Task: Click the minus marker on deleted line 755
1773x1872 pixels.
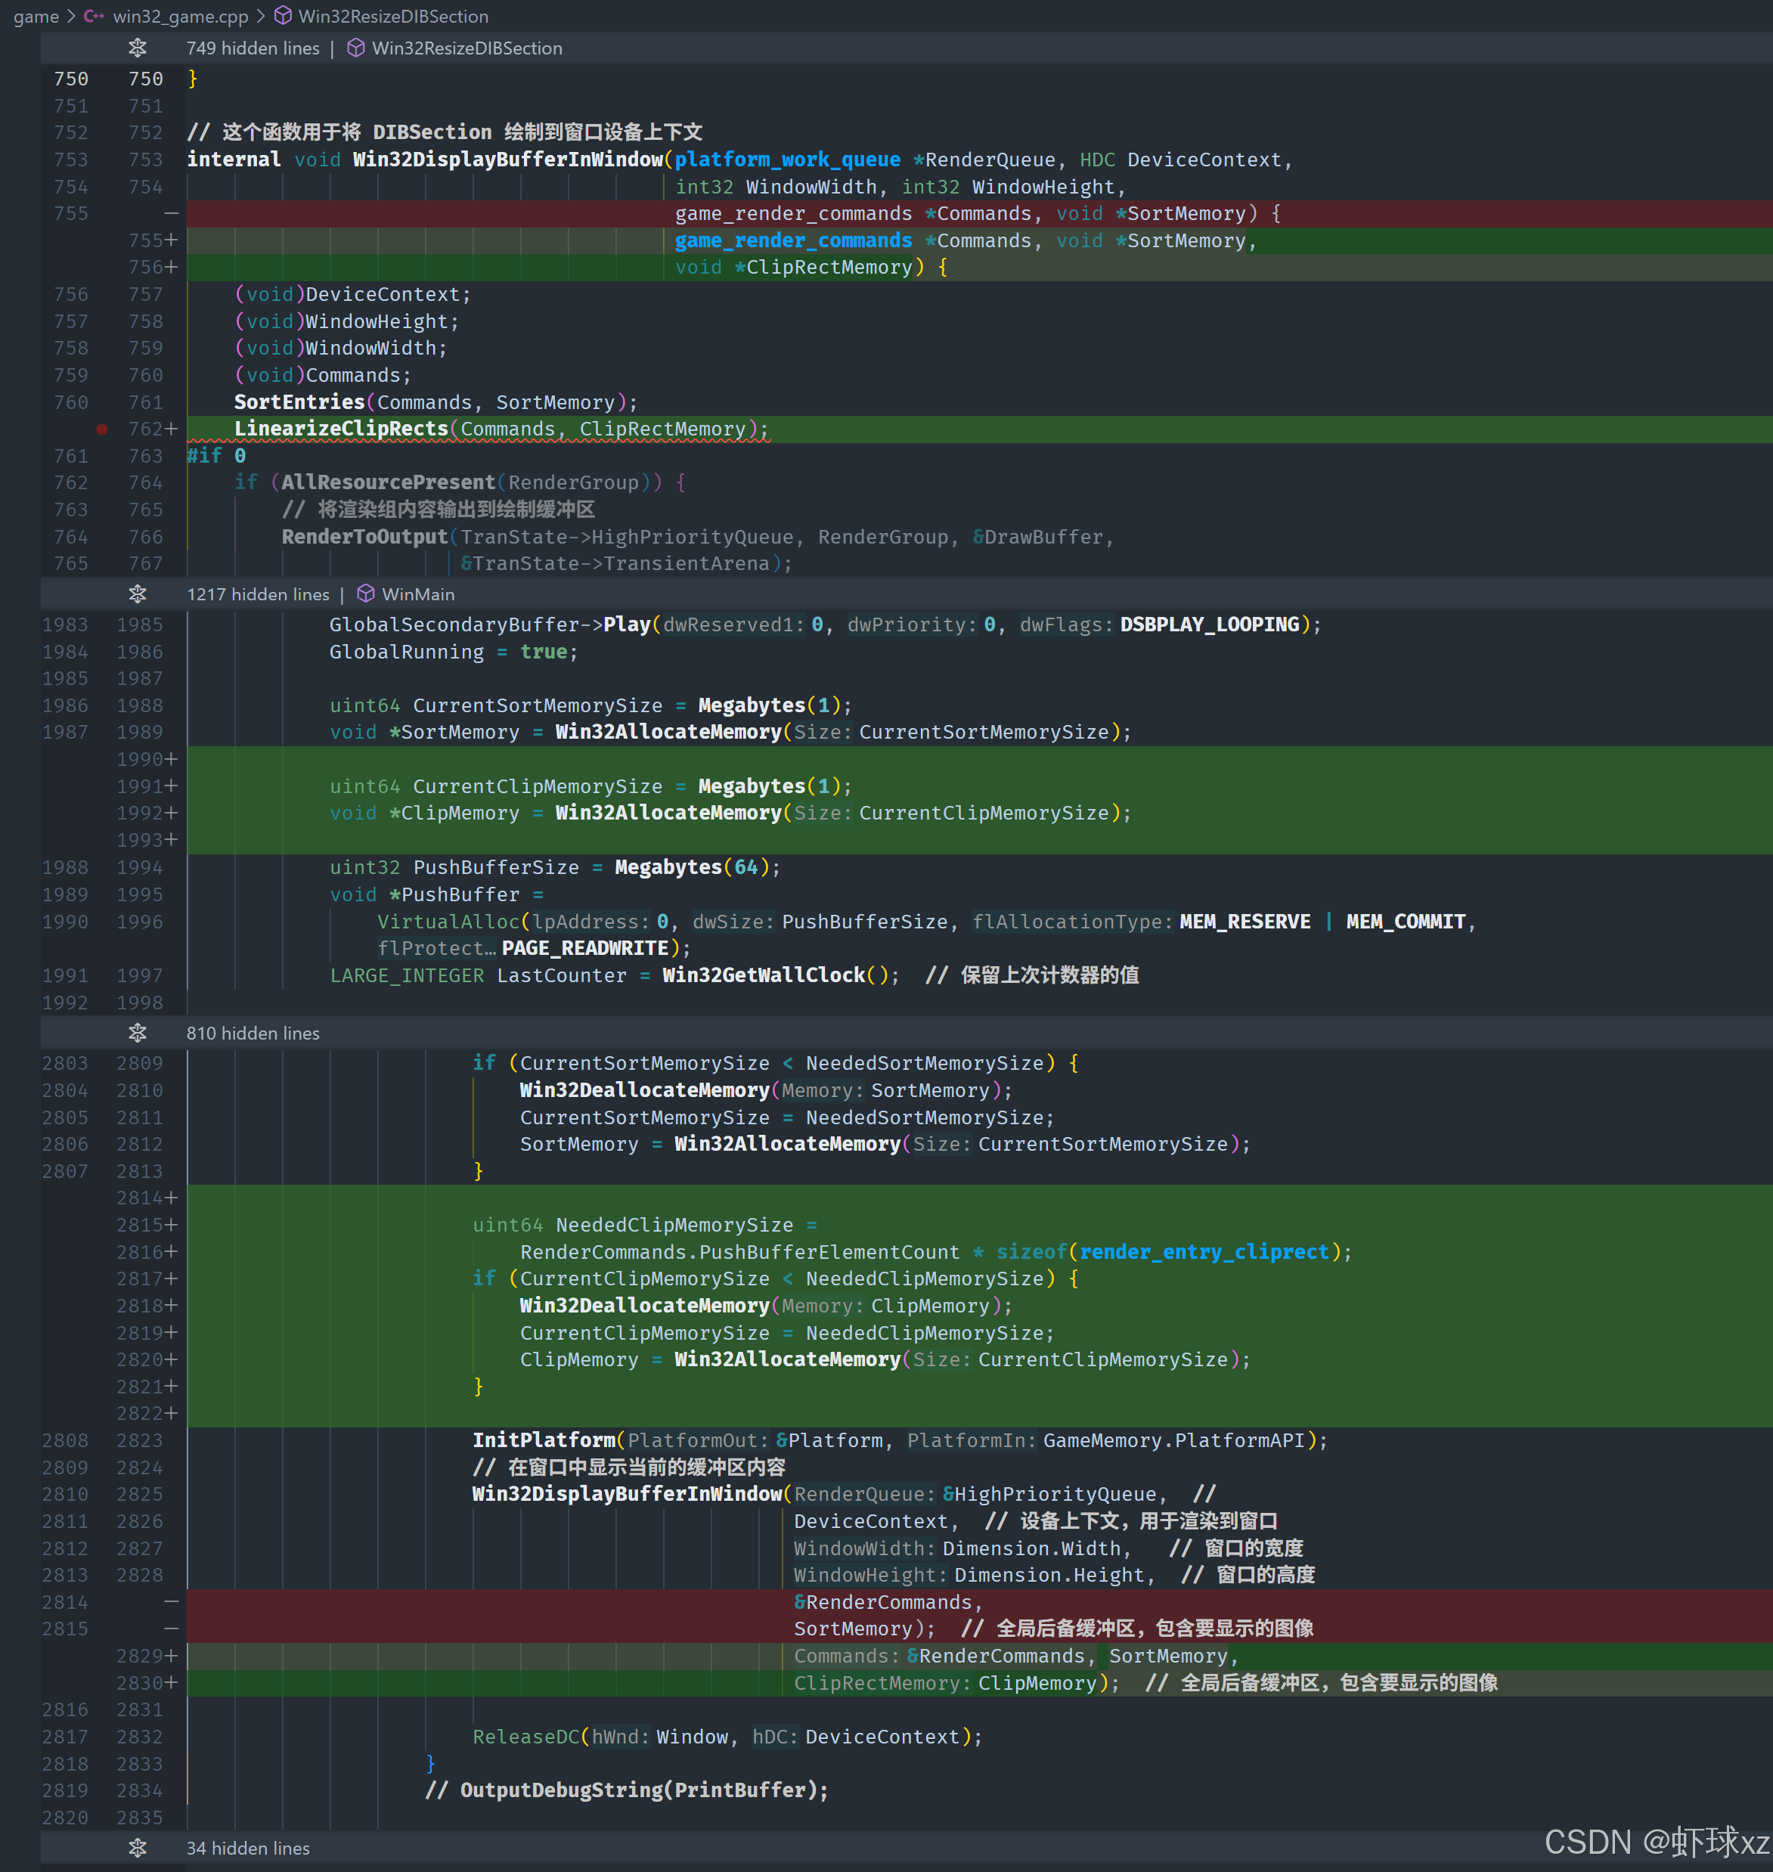Action: coord(171,213)
